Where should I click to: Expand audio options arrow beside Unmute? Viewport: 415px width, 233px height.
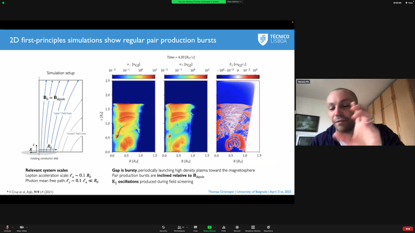(x=13, y=226)
